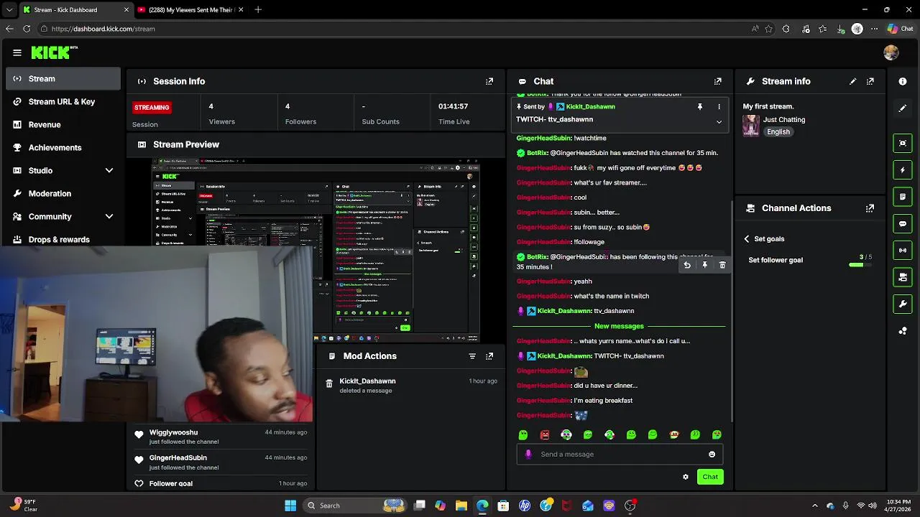Pin the hovered BotRix chat message

pos(705,265)
